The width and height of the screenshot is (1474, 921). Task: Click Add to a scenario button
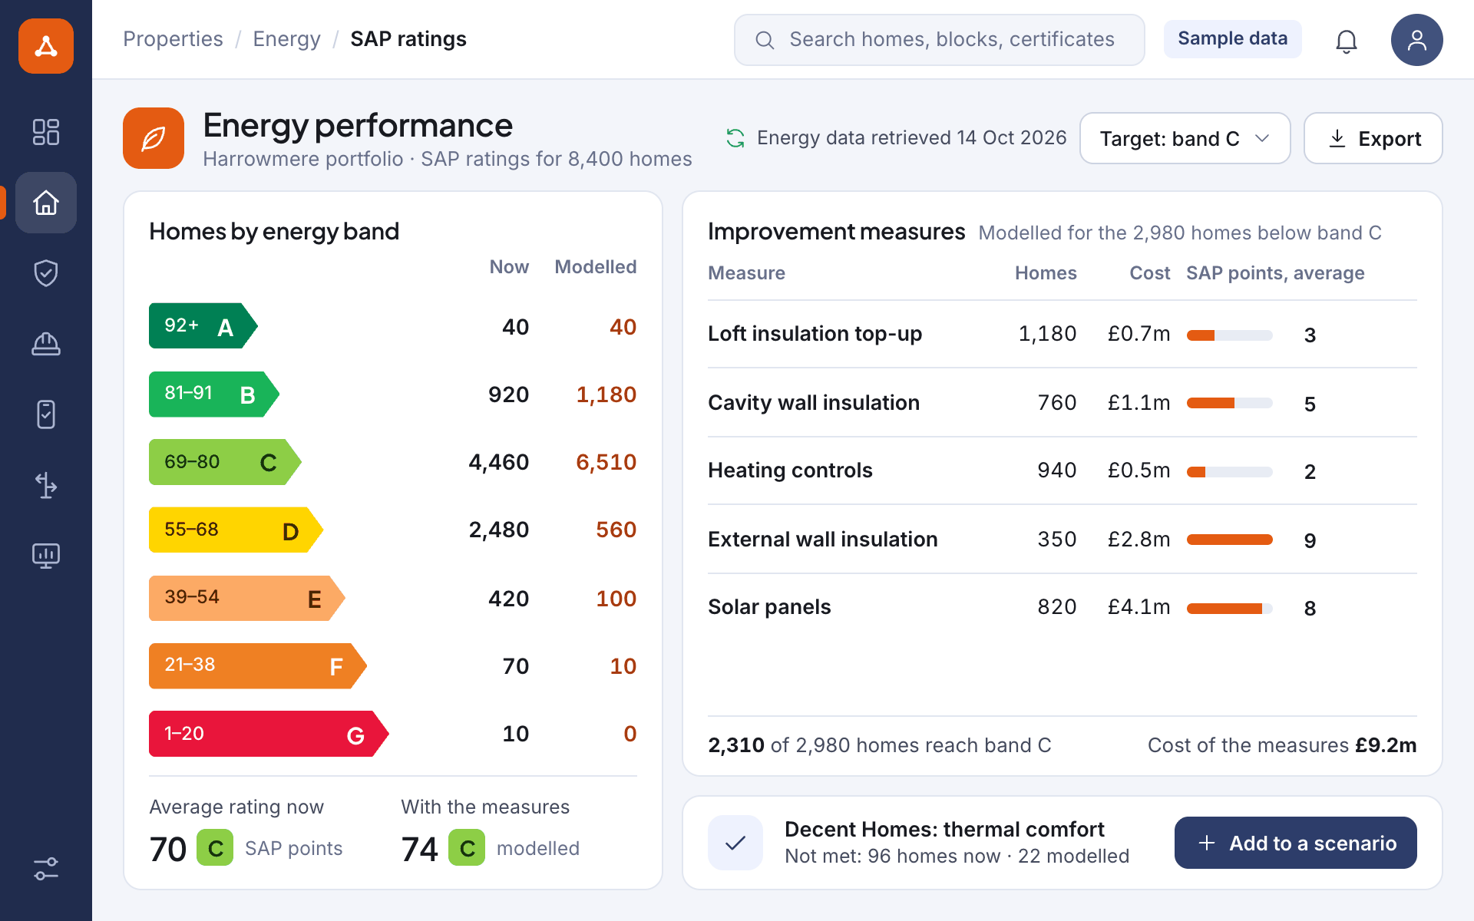[x=1296, y=843]
